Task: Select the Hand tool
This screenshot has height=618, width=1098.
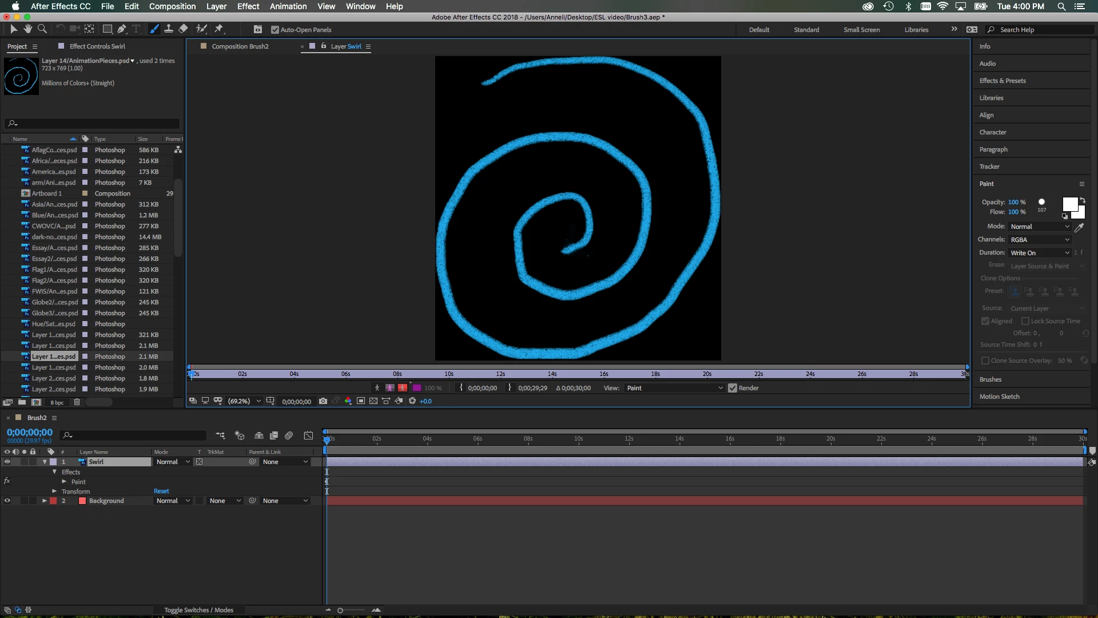Action: point(27,29)
